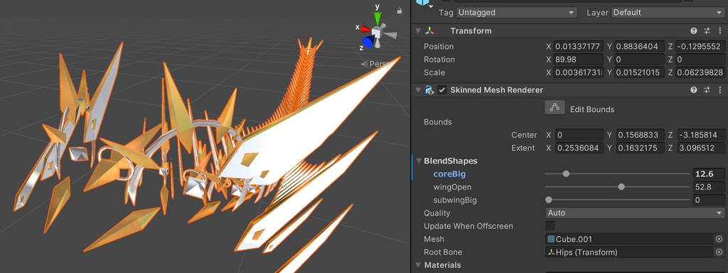The height and width of the screenshot is (273, 728).
Task: Click the Bounds Center Y field
Action: (x=641, y=135)
